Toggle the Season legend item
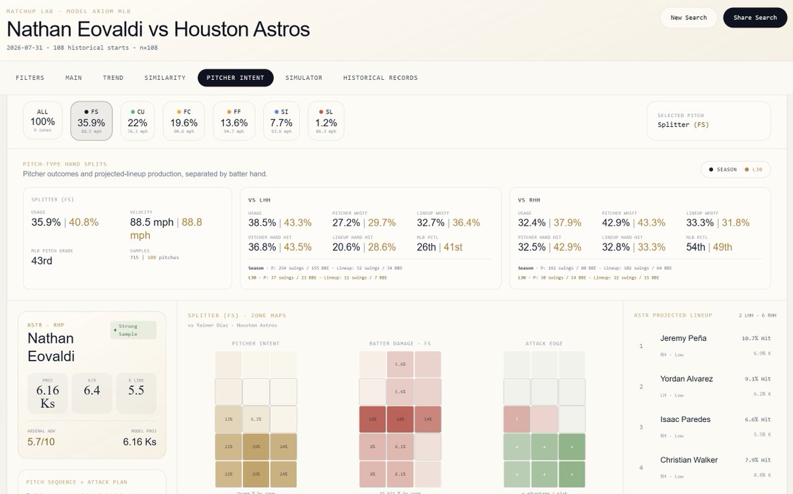 (722, 170)
